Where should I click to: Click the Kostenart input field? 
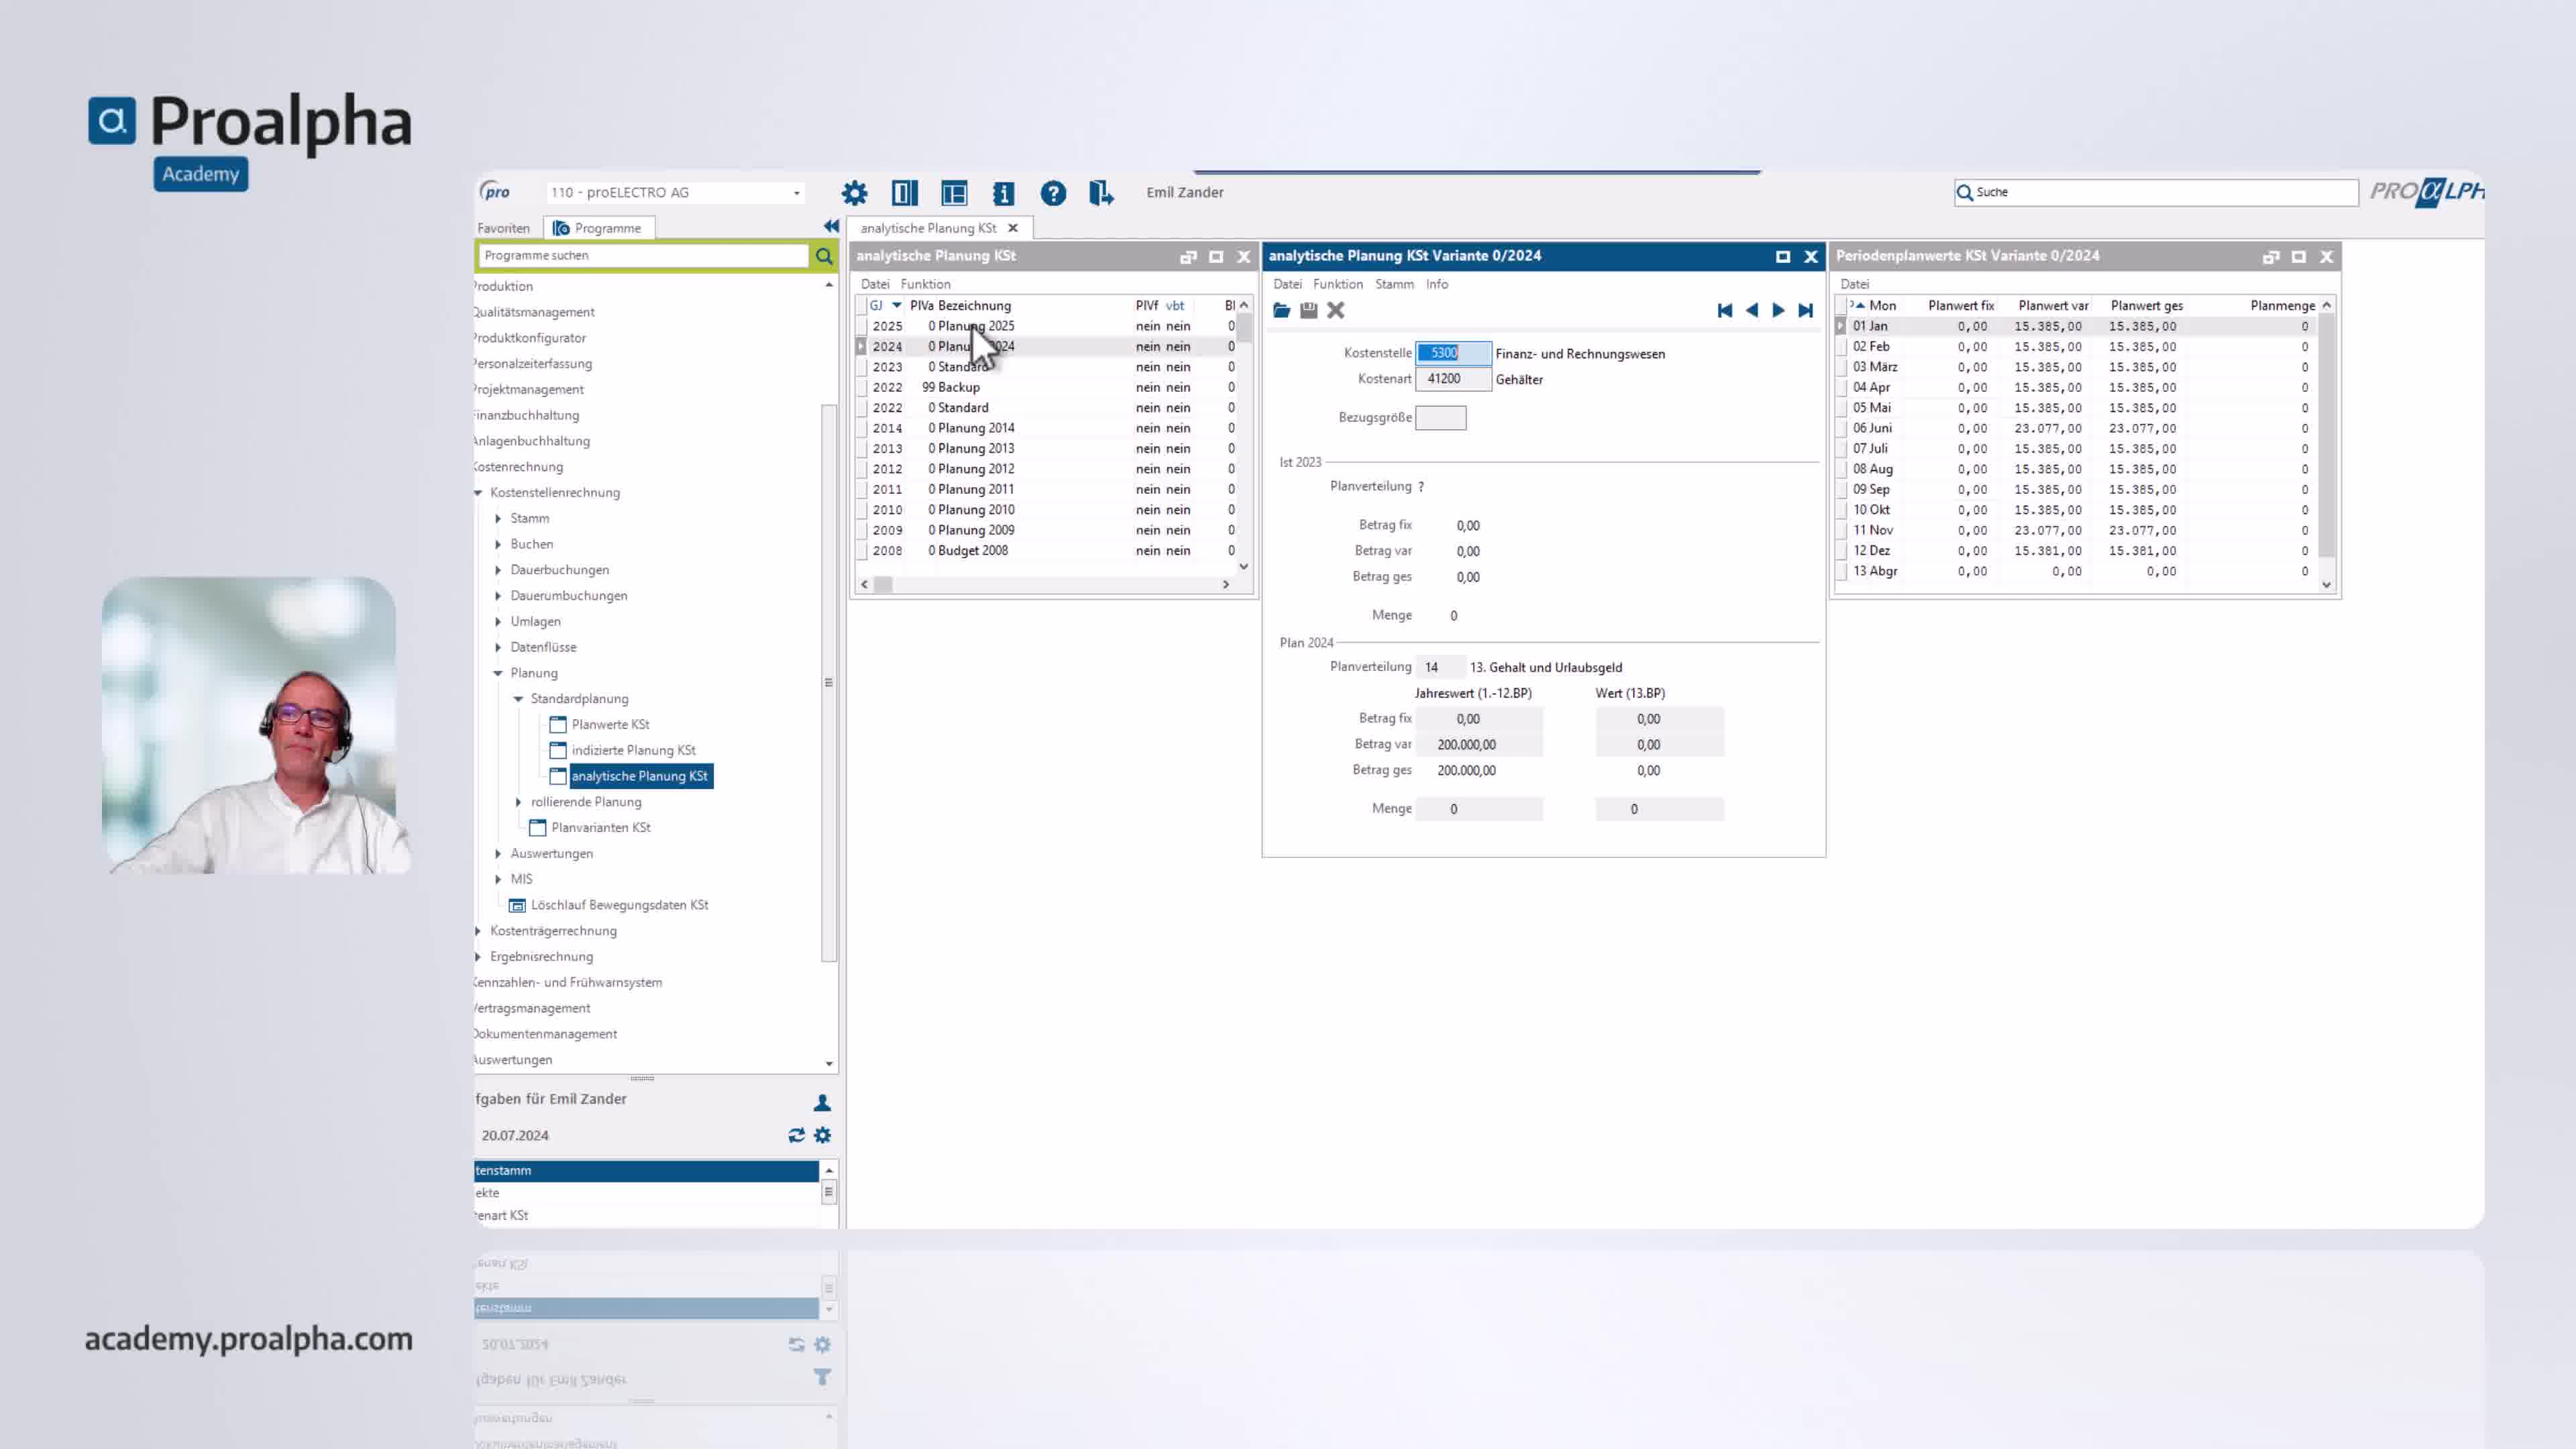click(x=1452, y=379)
